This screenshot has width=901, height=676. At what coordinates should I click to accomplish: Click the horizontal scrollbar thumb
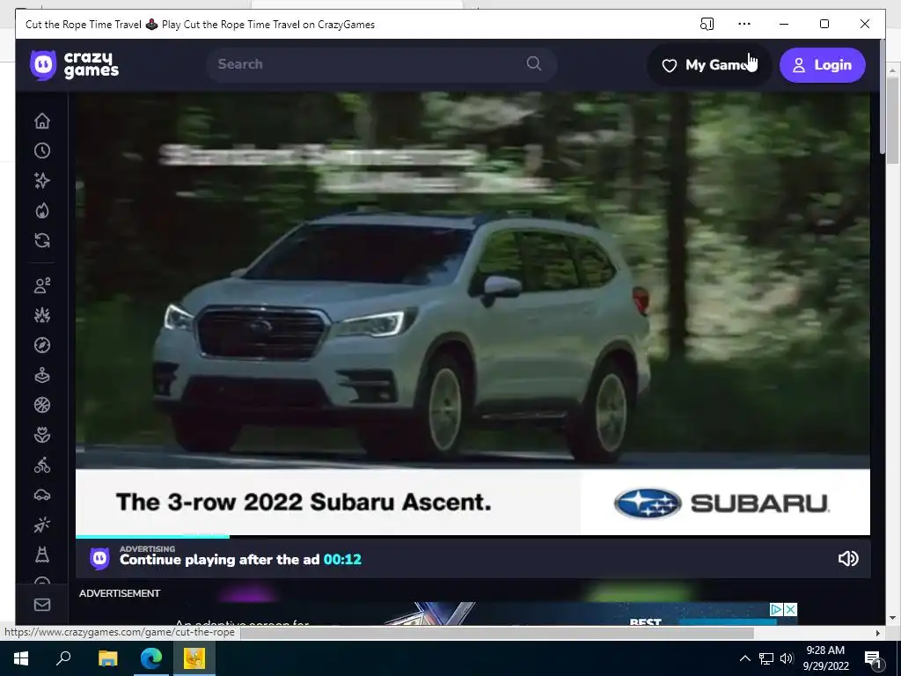tap(497, 633)
